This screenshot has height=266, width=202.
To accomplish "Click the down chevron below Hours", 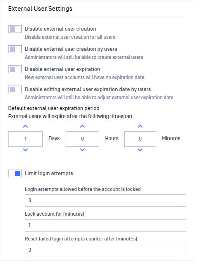I will click(82, 150).
